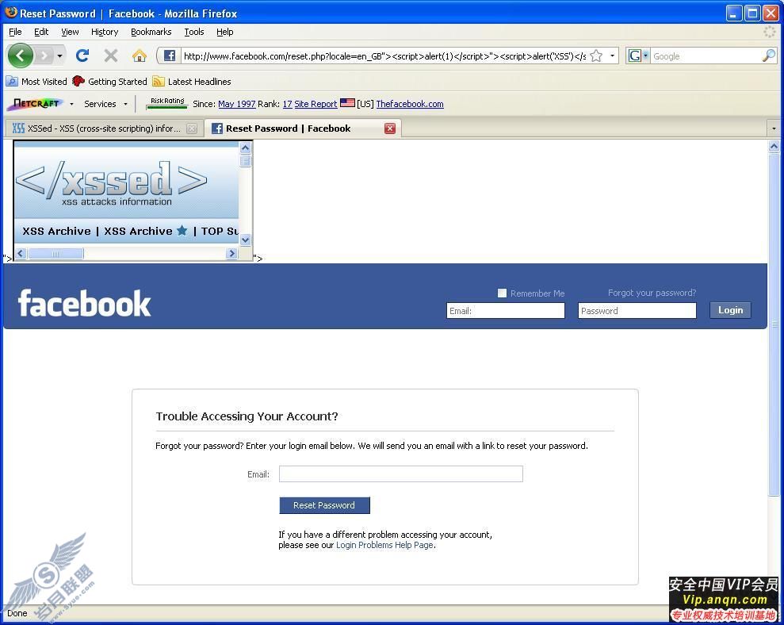
Task: Minimize the Firefox window
Action: [x=734, y=13]
